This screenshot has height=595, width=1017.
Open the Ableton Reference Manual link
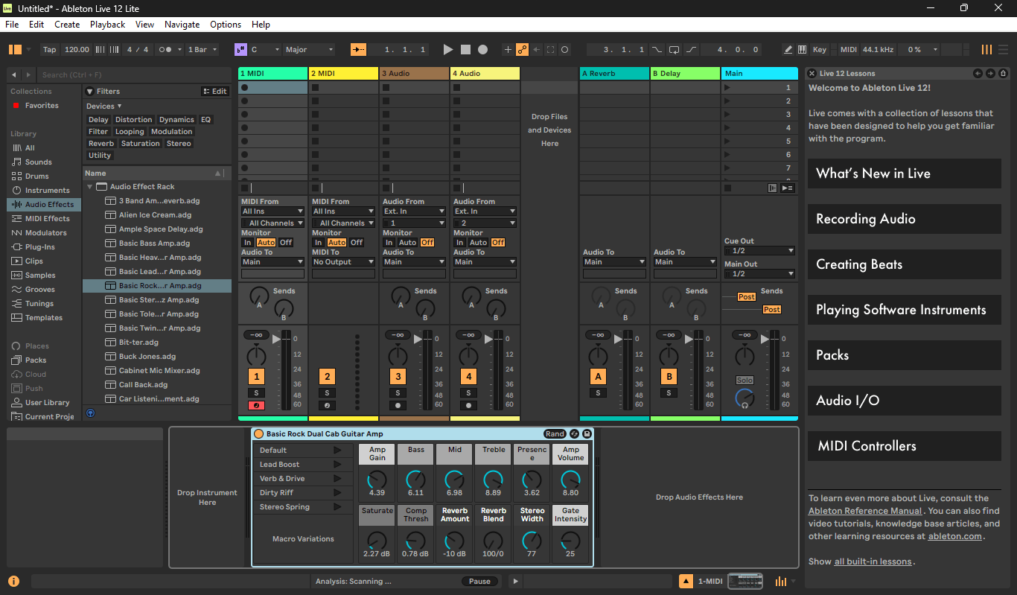[865, 511]
